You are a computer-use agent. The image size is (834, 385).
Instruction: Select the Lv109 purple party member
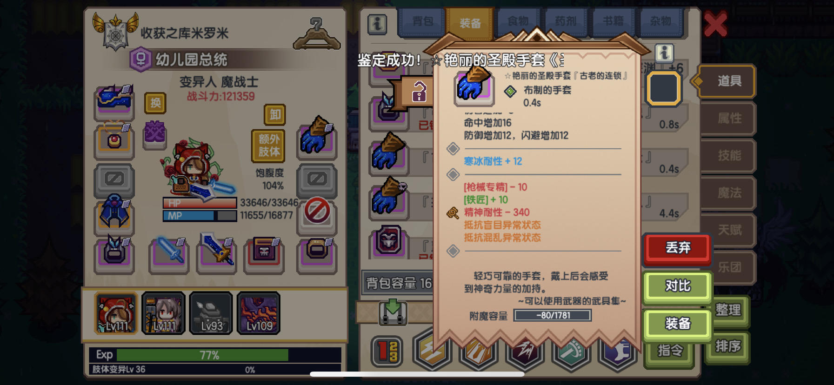point(259,313)
